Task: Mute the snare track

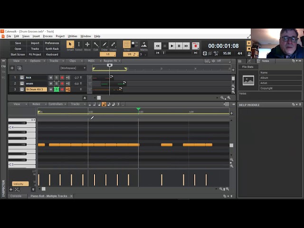Action: point(51,84)
